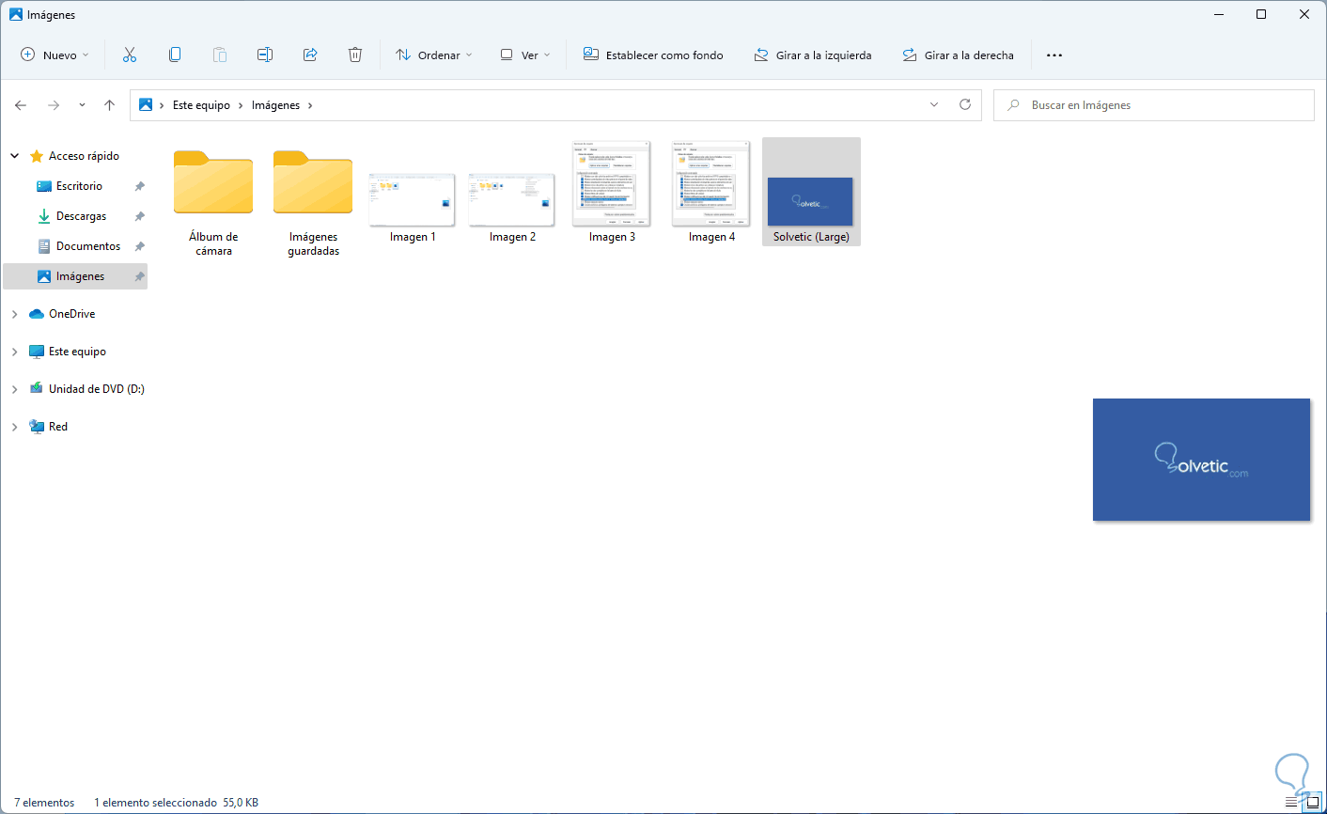Click Girar a la derecha button
This screenshot has height=814, width=1327.
(x=958, y=55)
